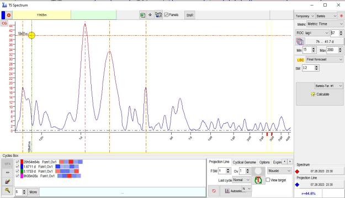Click the magnifier search icon in Cycles Box

(7, 190)
